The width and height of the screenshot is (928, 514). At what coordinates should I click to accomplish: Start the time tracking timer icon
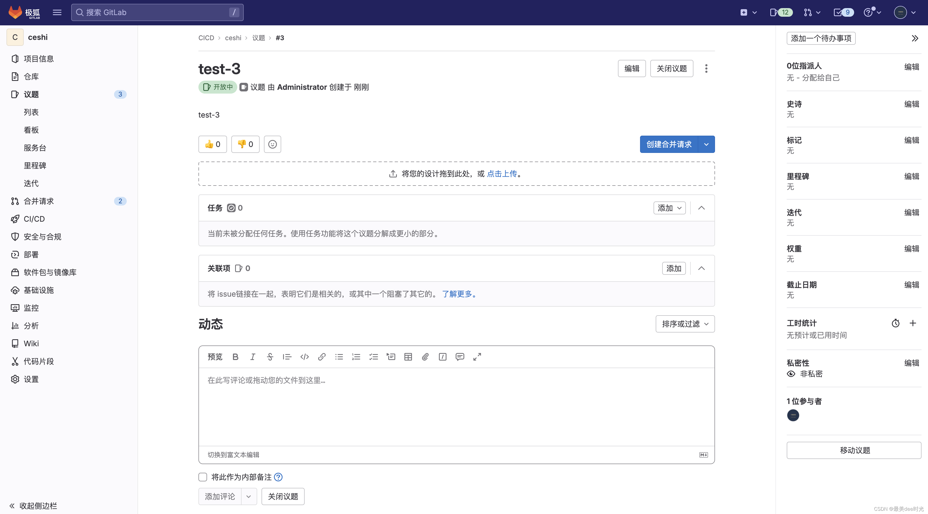coord(895,323)
